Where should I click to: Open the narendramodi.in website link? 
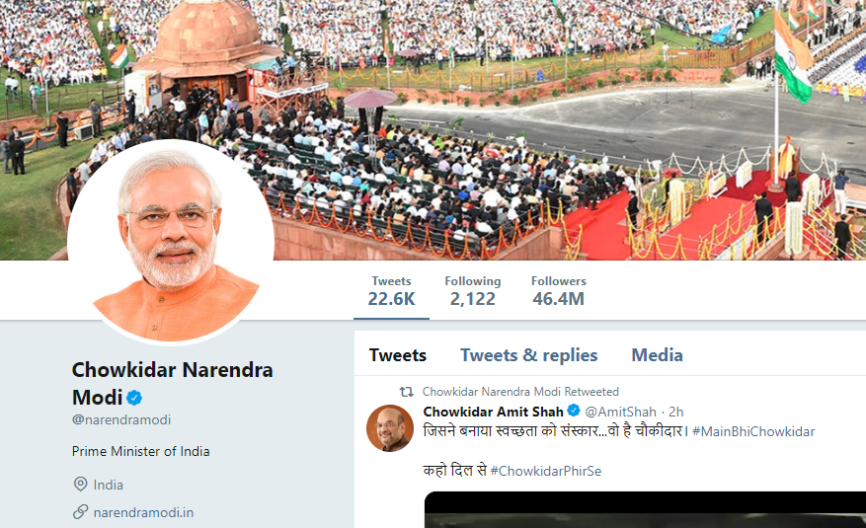click(143, 512)
